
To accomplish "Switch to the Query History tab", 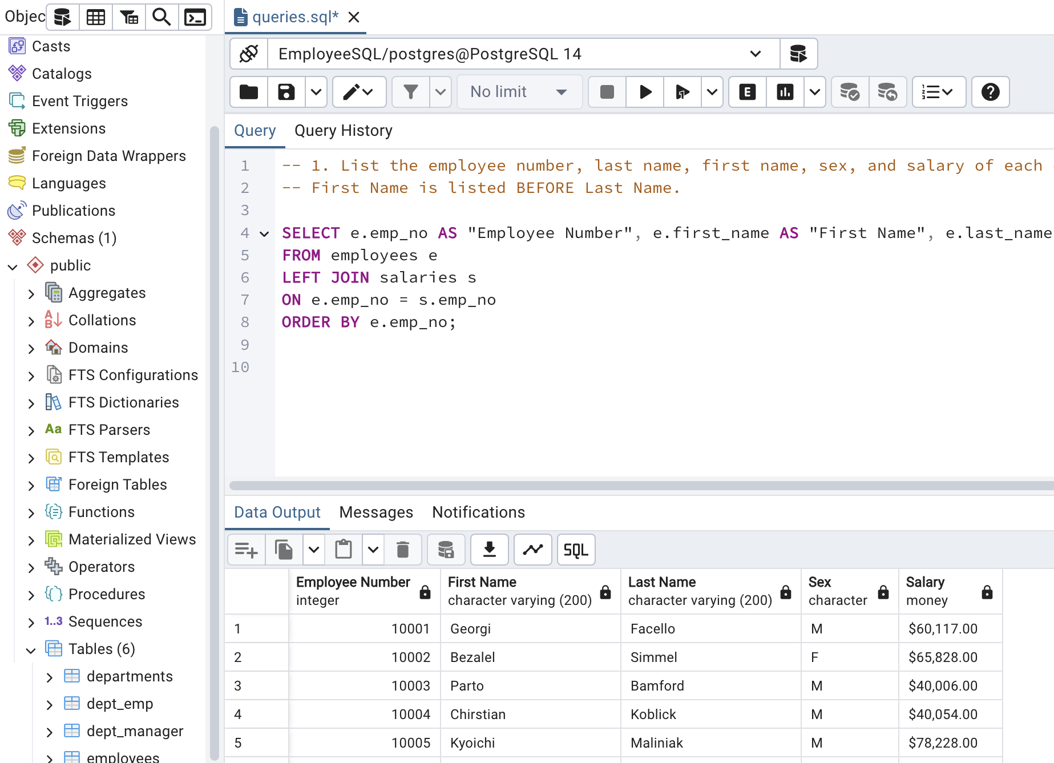I will [x=344, y=131].
